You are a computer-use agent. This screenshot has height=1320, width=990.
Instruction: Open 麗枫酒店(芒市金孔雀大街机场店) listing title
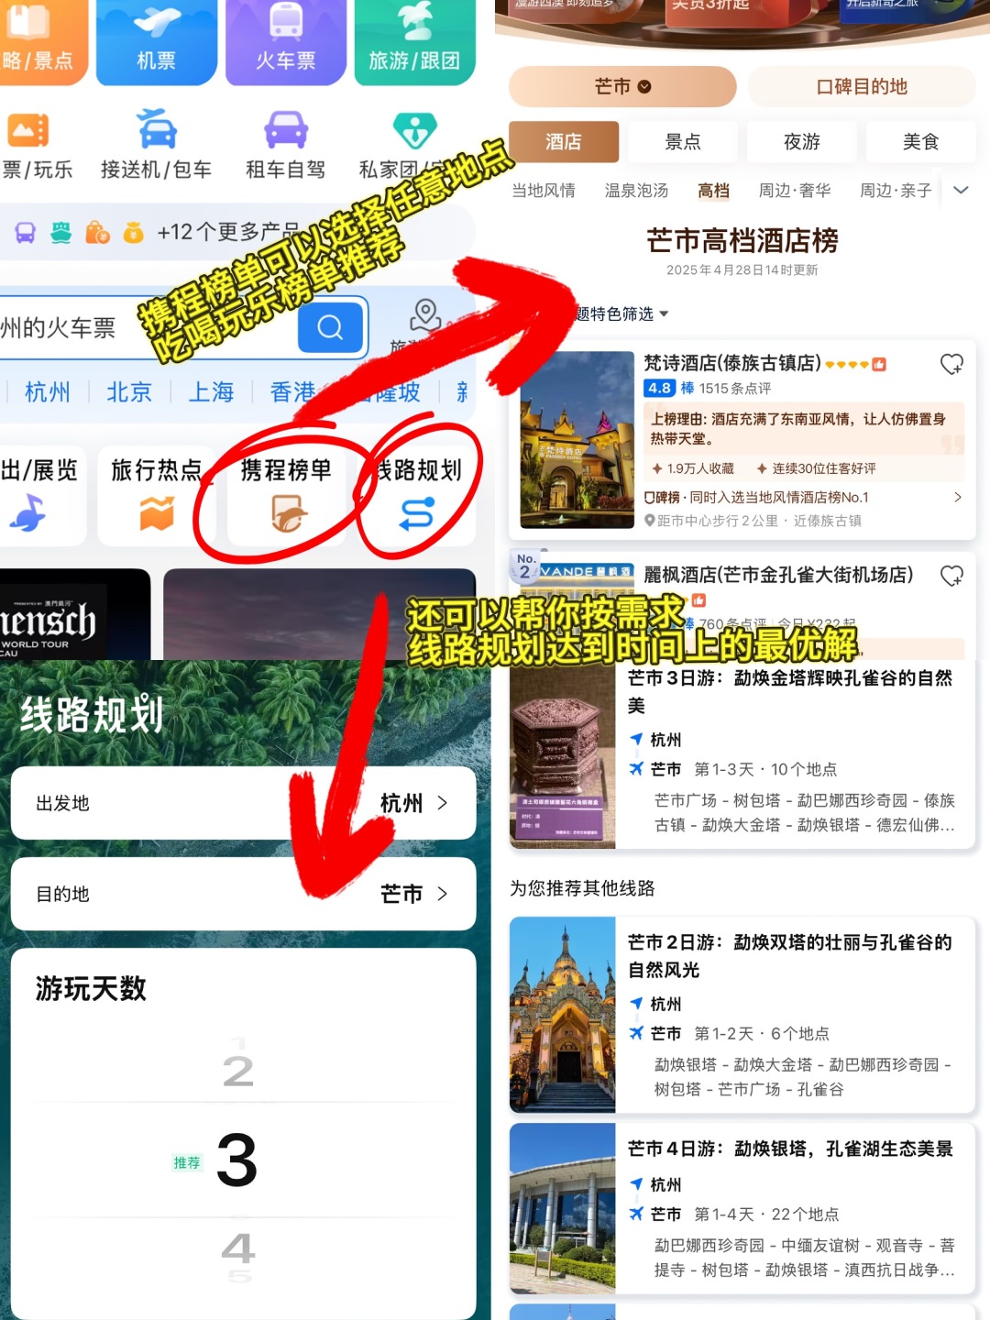[x=778, y=575]
